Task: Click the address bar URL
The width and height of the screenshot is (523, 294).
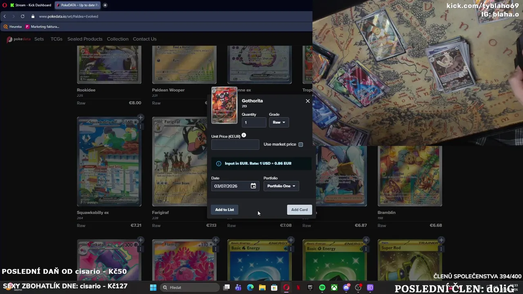Action: (x=68, y=16)
